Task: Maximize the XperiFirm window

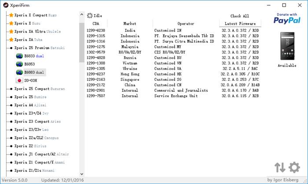Action: click(x=284, y=5)
